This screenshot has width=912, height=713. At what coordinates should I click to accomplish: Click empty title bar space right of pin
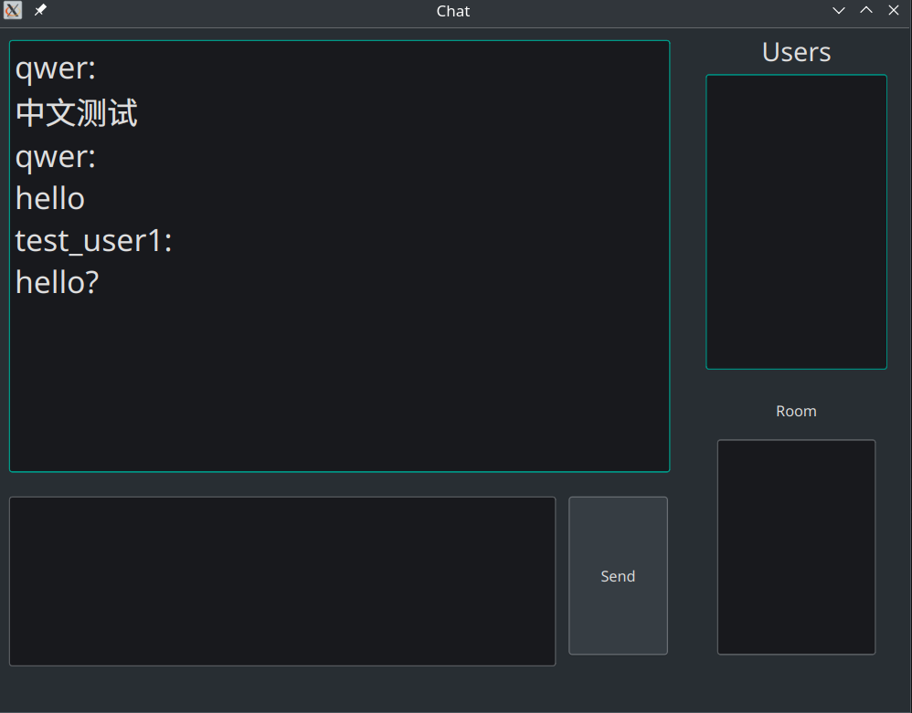coord(228,11)
